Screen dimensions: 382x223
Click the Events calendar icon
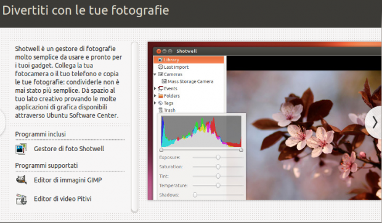click(x=160, y=88)
